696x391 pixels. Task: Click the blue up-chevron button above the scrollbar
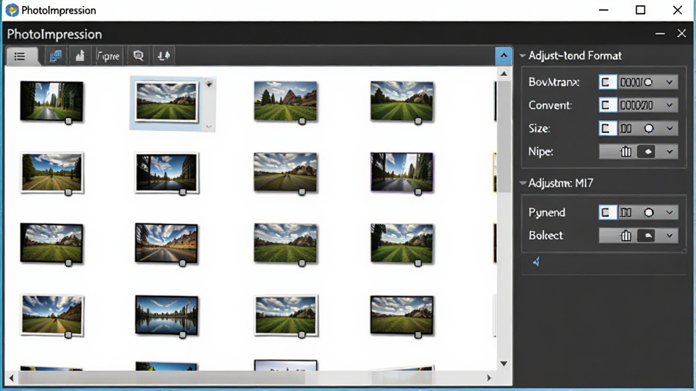(x=504, y=56)
